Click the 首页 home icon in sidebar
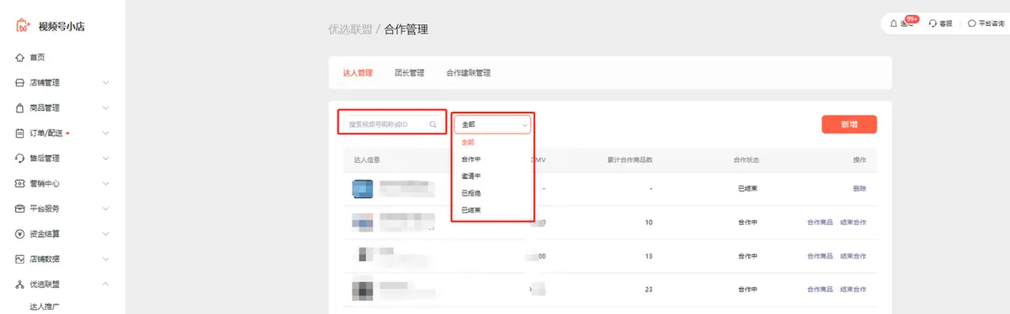 pos(20,57)
